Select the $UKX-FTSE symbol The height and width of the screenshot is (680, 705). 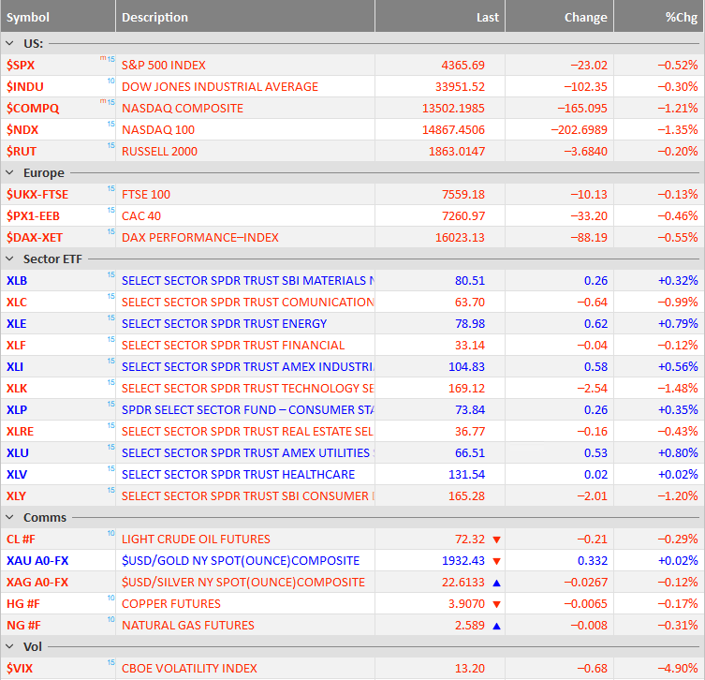point(37,195)
